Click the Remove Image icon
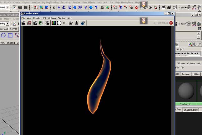The height and width of the screenshot is (135, 202). tap(77, 23)
